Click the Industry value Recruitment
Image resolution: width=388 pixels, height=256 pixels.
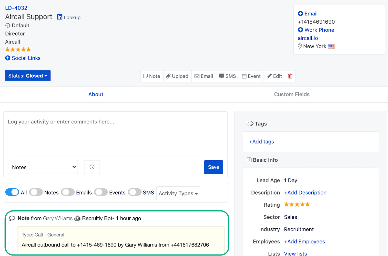pyautogui.click(x=299, y=229)
